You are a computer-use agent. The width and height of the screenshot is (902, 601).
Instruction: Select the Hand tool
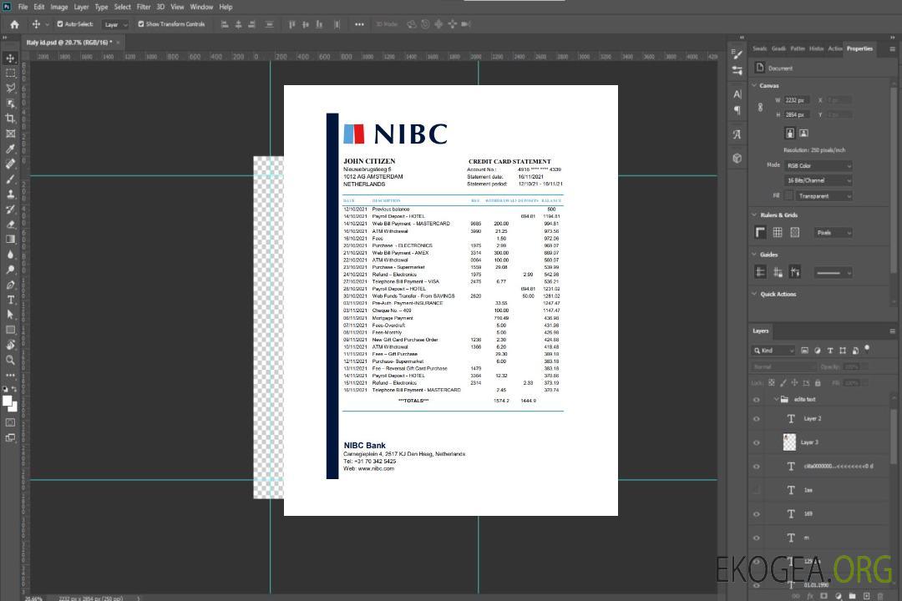click(10, 345)
